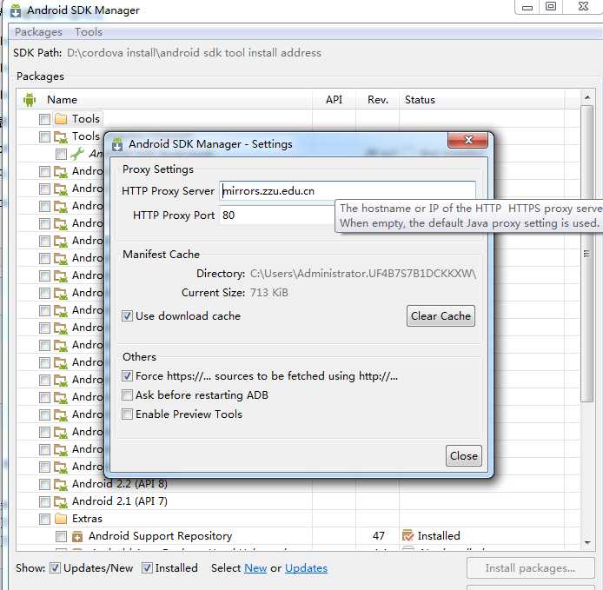603x590 pixels.
Task: Enable Preview Tools checkbox
Action: pos(128,414)
